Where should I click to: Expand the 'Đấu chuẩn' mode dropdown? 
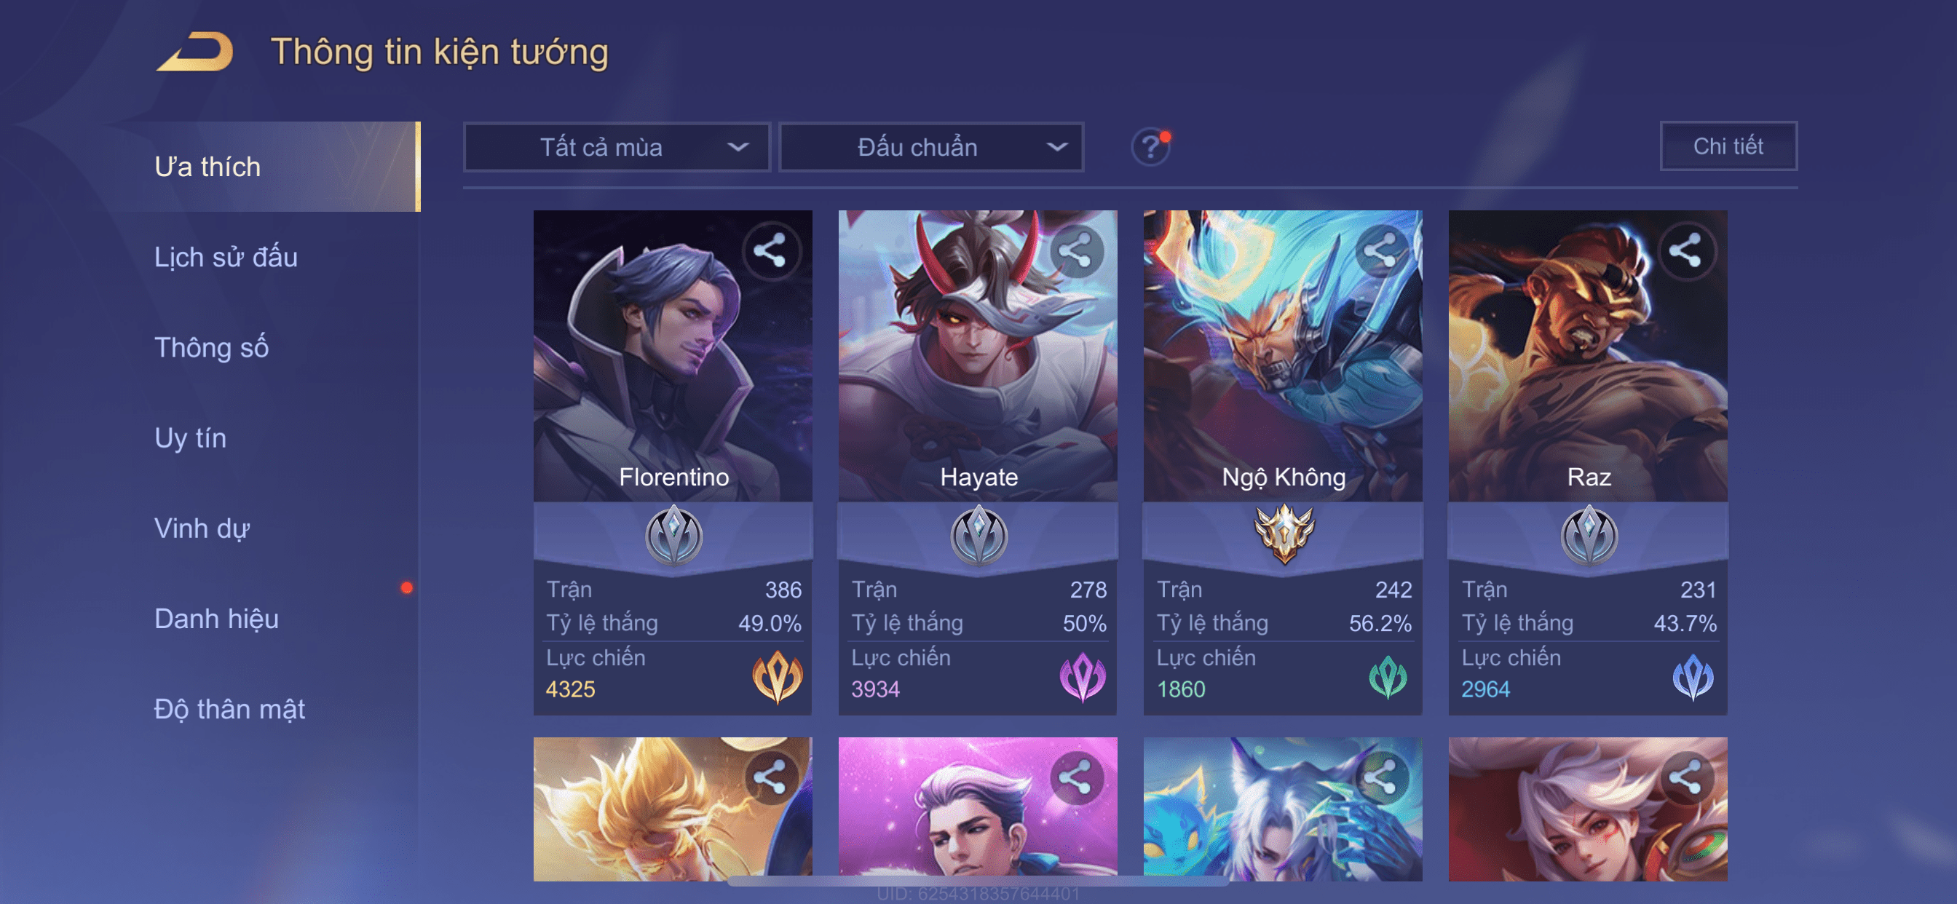click(x=931, y=146)
